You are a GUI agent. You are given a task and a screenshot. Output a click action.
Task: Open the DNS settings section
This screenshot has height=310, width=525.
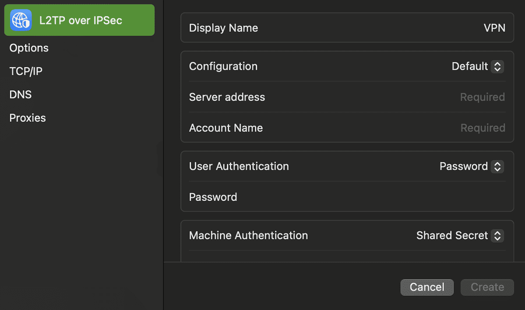20,94
